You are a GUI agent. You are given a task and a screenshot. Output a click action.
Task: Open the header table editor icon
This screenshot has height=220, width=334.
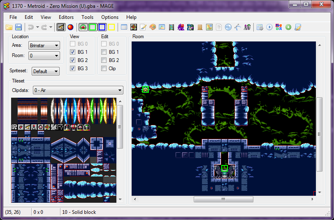[x=124, y=27]
